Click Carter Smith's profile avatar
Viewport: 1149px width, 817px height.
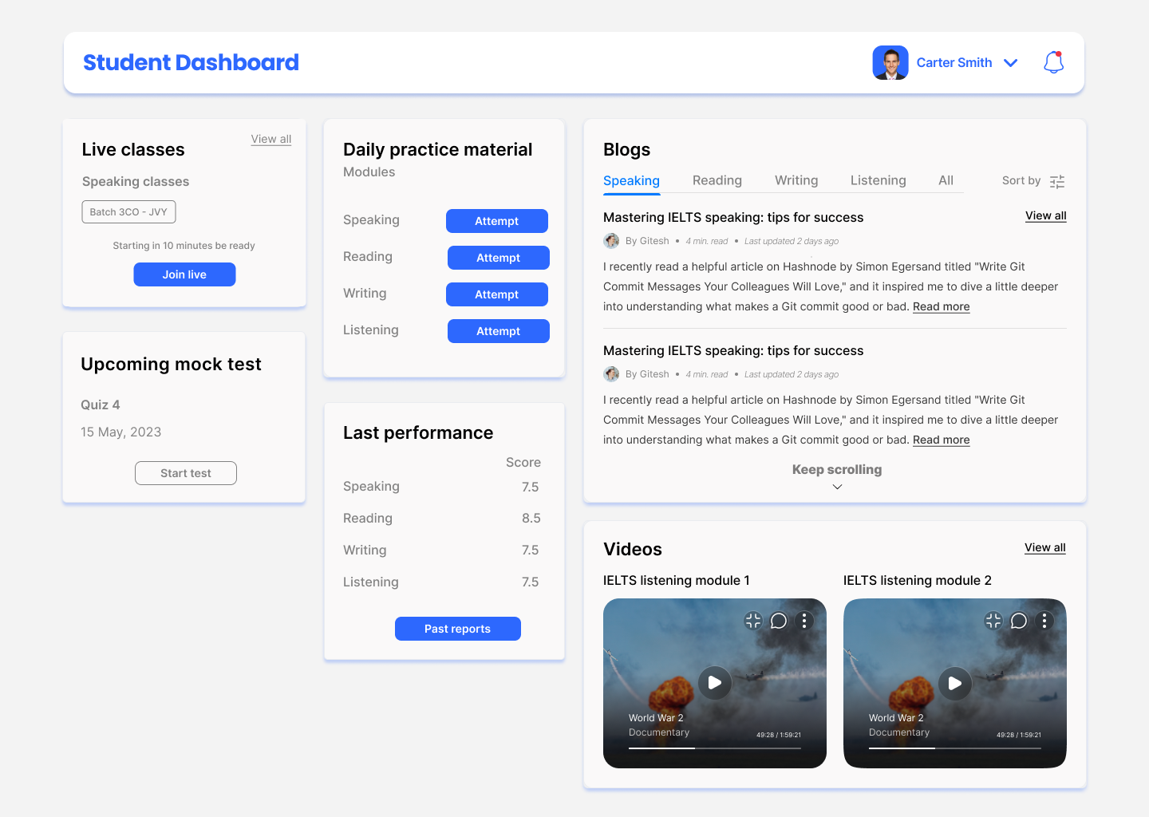890,62
